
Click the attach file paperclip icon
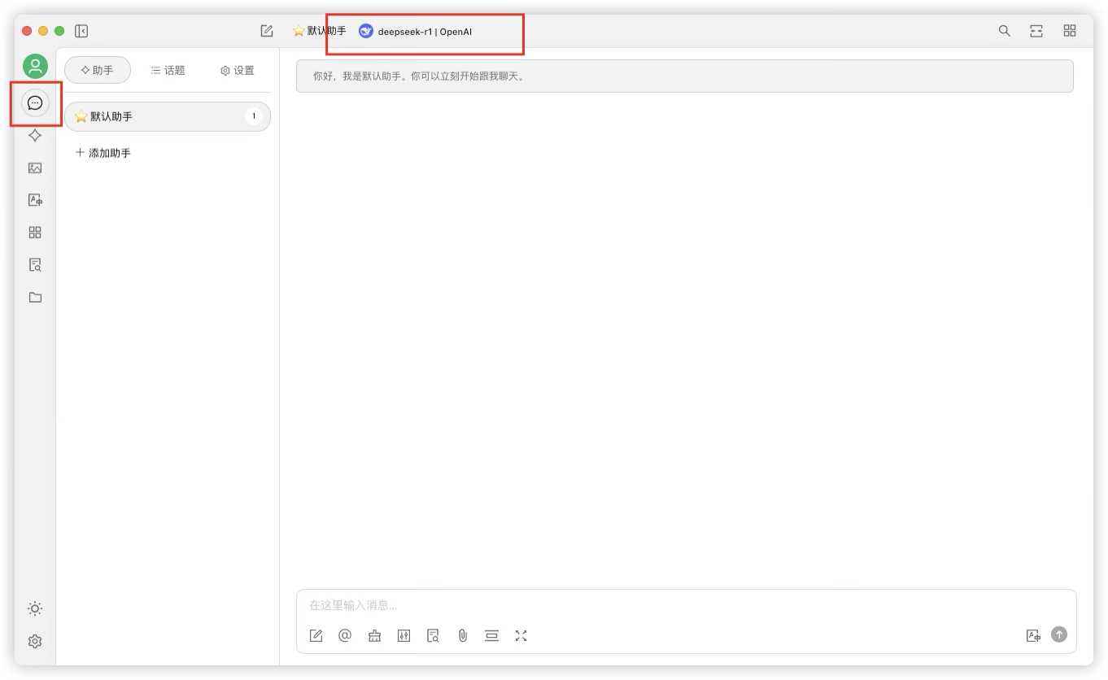pos(462,635)
